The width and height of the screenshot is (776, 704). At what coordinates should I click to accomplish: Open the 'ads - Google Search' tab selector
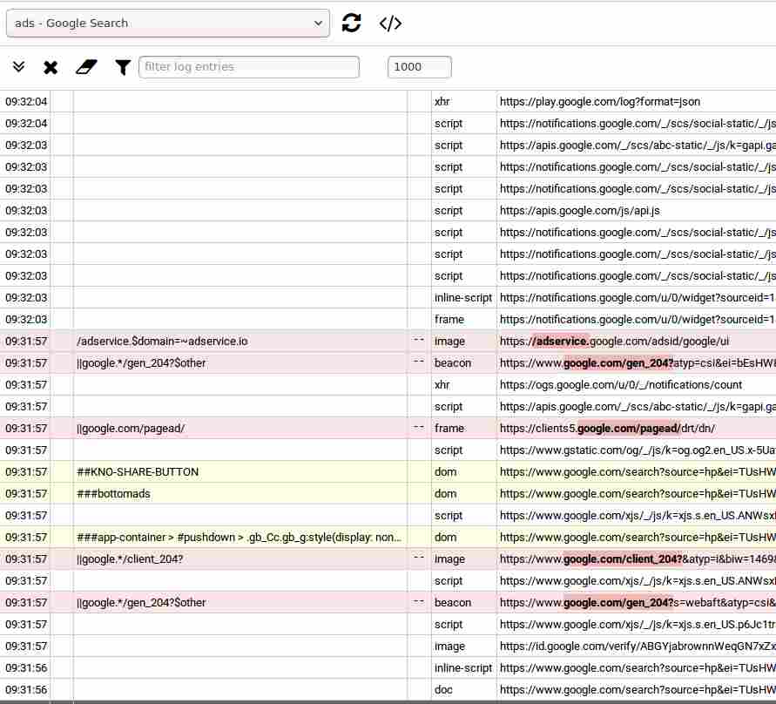[x=168, y=24]
